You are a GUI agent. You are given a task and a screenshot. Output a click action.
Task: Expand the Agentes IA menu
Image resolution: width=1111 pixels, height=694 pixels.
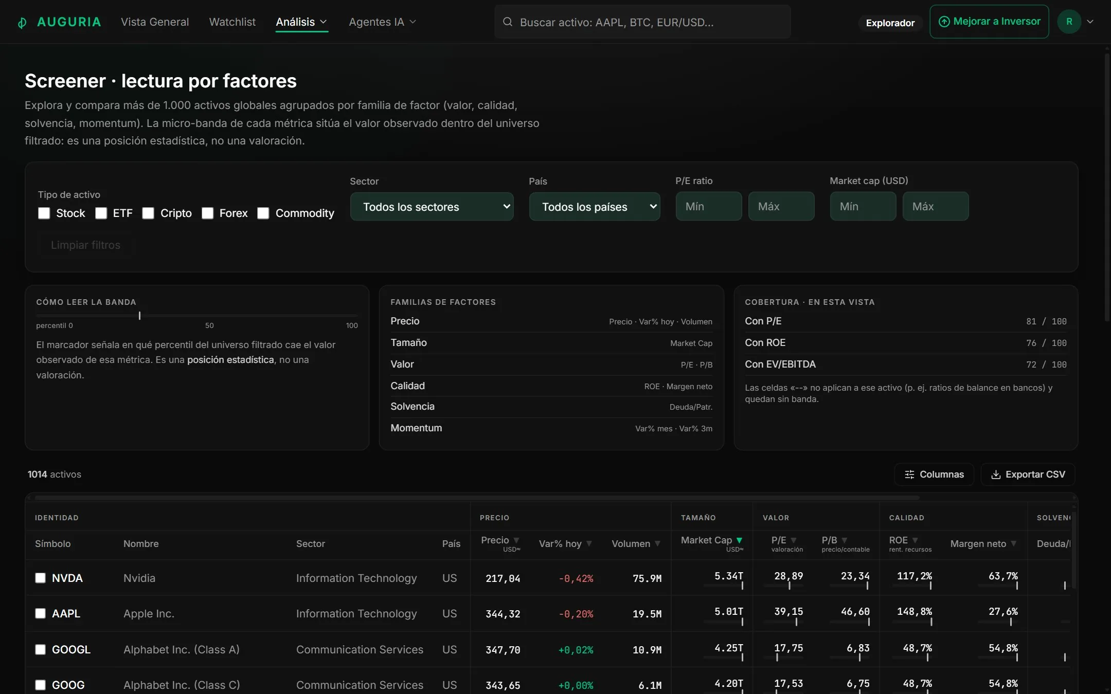tap(382, 22)
